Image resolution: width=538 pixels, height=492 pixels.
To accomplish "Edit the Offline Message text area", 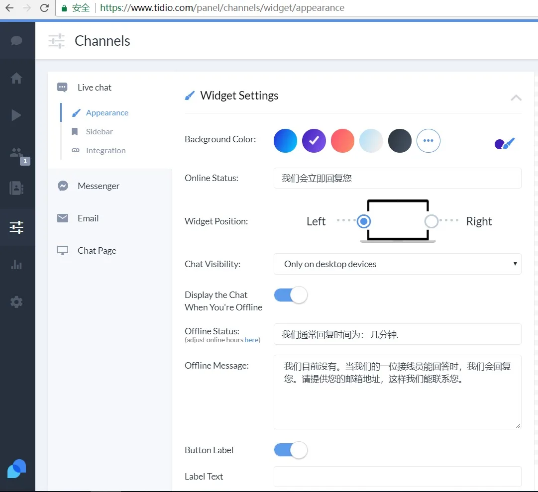I will pyautogui.click(x=397, y=392).
